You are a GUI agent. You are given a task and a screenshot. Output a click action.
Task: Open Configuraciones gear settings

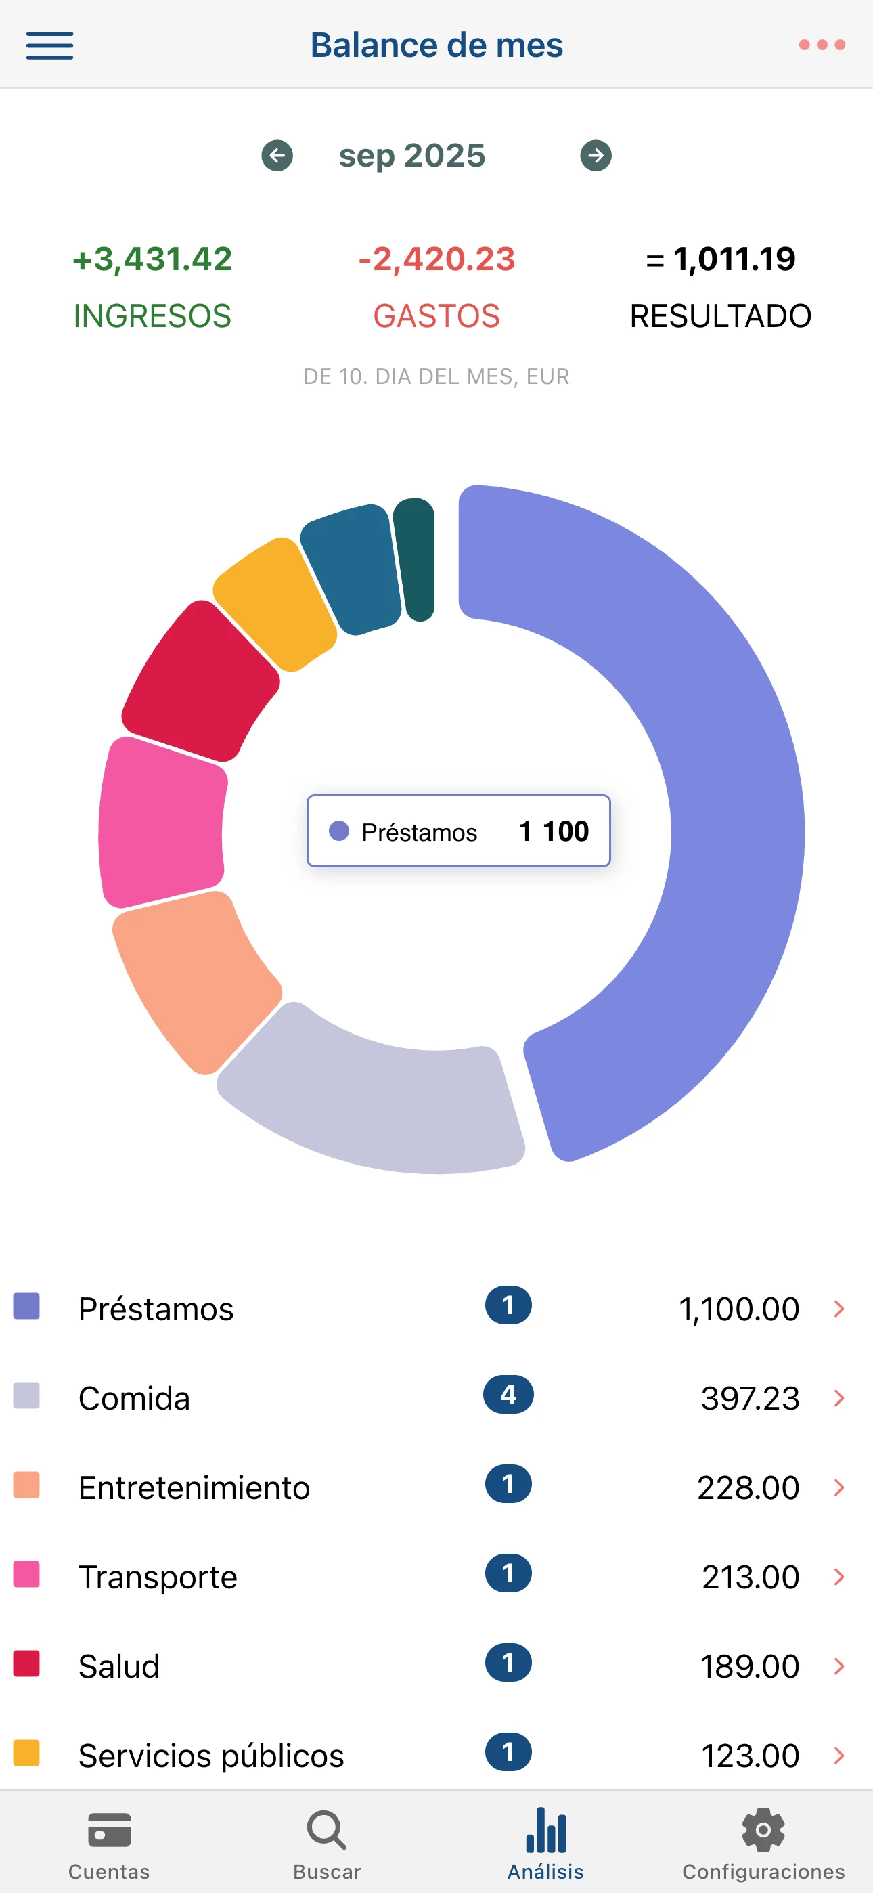click(x=763, y=1843)
